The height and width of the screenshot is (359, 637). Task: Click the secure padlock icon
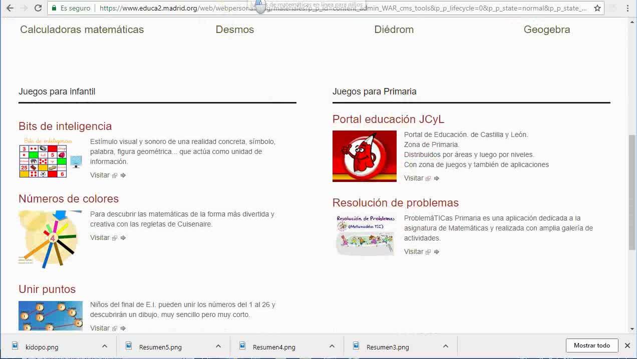coord(54,8)
